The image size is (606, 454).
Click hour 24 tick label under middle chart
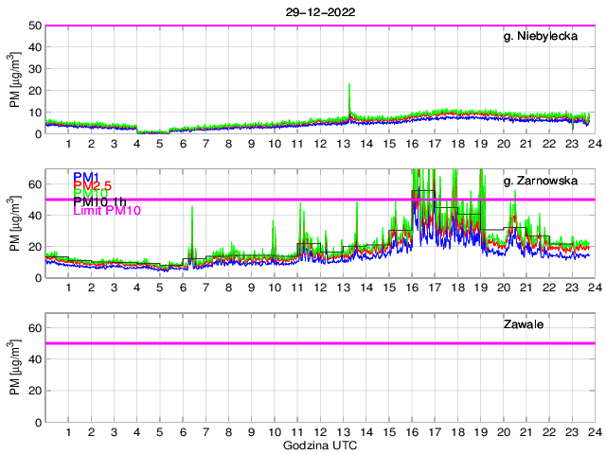593,288
